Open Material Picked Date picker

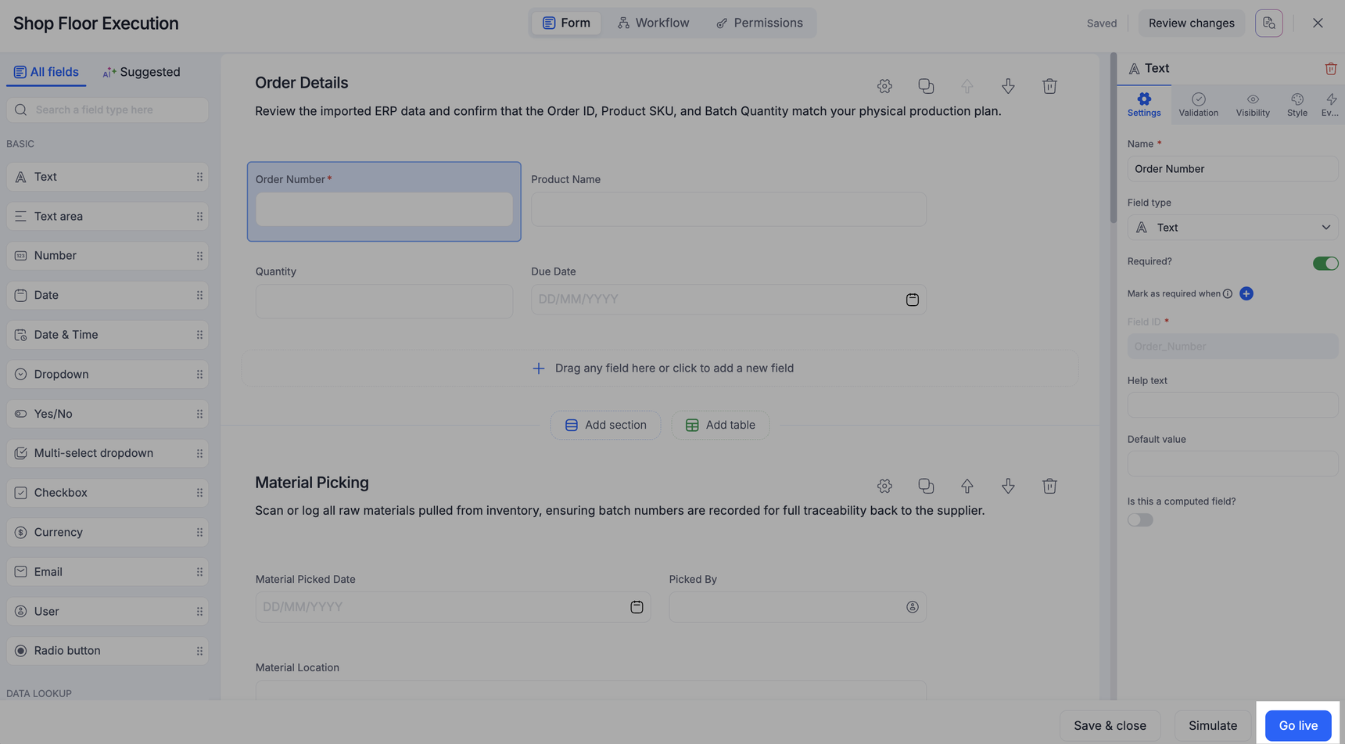point(637,607)
